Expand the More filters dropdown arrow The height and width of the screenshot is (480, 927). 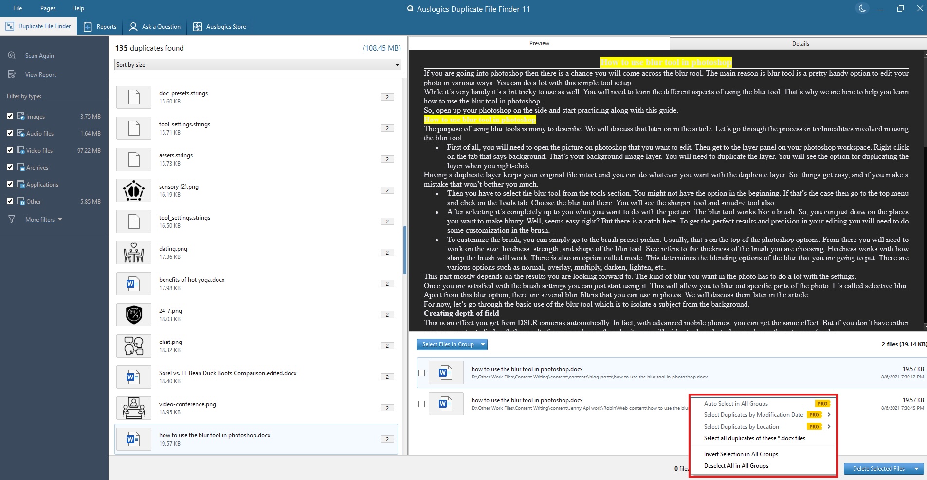[60, 220]
